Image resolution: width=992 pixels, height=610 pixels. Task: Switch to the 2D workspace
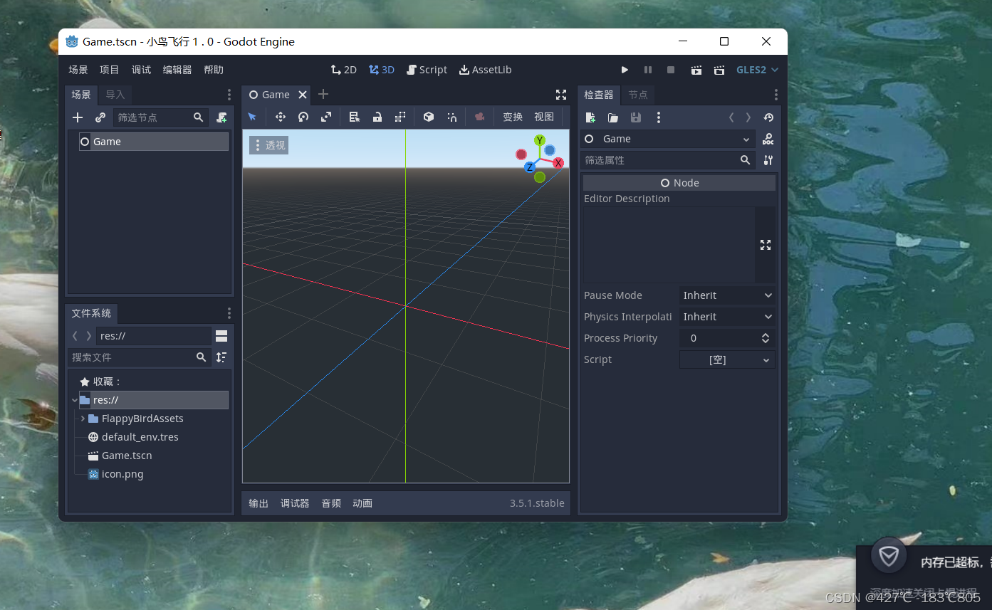344,70
